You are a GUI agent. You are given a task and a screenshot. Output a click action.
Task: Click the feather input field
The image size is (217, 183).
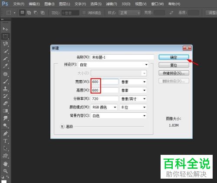click(x=70, y=13)
